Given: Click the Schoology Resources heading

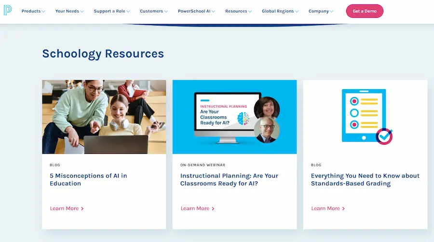Looking at the screenshot, I should click(x=103, y=54).
